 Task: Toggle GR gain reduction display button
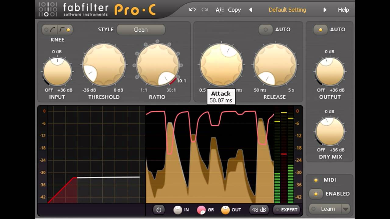click(201, 210)
